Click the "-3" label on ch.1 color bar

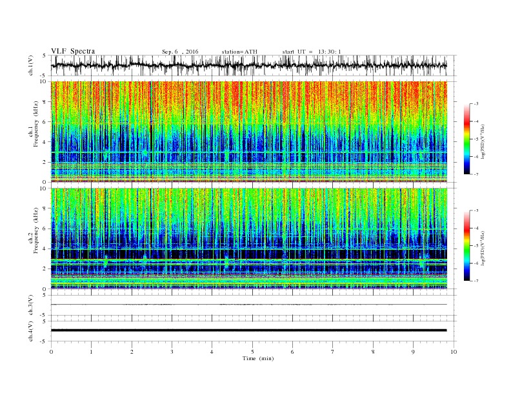click(476, 104)
